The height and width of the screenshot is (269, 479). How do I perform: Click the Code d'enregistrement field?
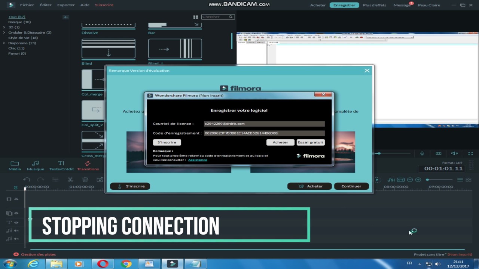pyautogui.click(x=264, y=133)
